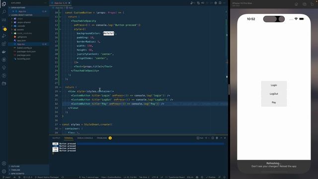Switch to the Terminal panel tab

pyautogui.click(x=69, y=138)
